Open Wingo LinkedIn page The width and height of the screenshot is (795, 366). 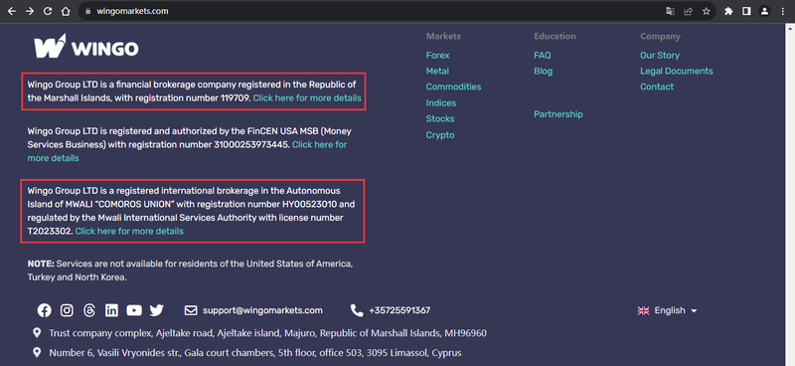111,310
